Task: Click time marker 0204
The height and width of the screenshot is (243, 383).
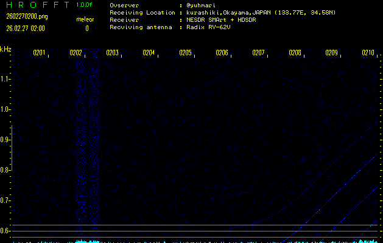Action: click(x=149, y=53)
